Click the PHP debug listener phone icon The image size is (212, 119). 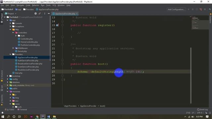click(201, 9)
